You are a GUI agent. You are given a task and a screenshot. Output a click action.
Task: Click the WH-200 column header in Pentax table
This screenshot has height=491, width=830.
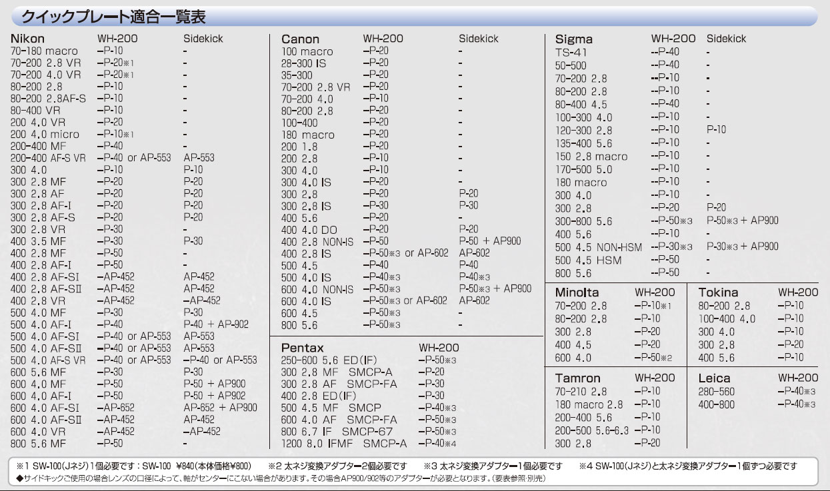click(x=439, y=348)
